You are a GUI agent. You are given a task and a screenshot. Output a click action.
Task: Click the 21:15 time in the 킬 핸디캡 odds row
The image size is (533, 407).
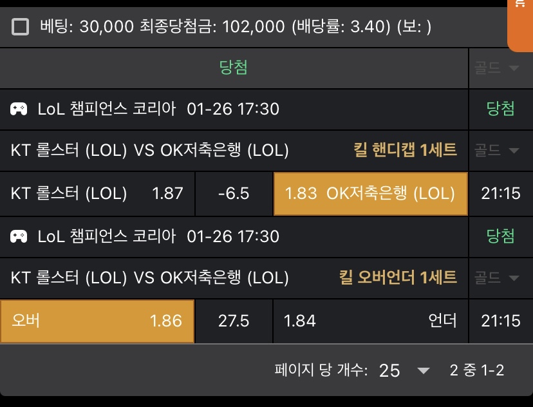501,193
